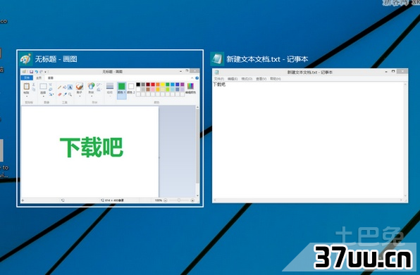Click the Paint vertical scrollbar down arrow
Image resolution: width=420 pixels, height=275 pixels.
point(198,196)
